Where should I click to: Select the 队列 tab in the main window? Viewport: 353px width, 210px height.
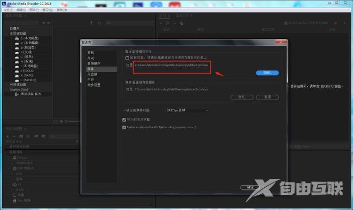pyautogui.click(x=162, y=16)
